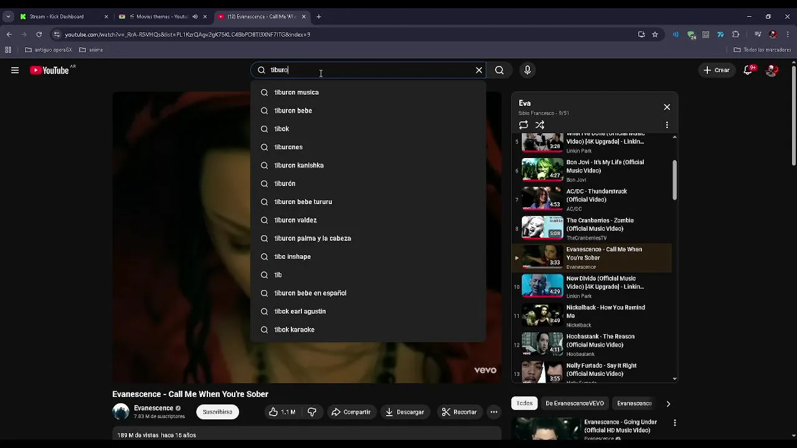Open anime bookmark folder
Viewport: 797px width, 448px height.
coord(92,50)
